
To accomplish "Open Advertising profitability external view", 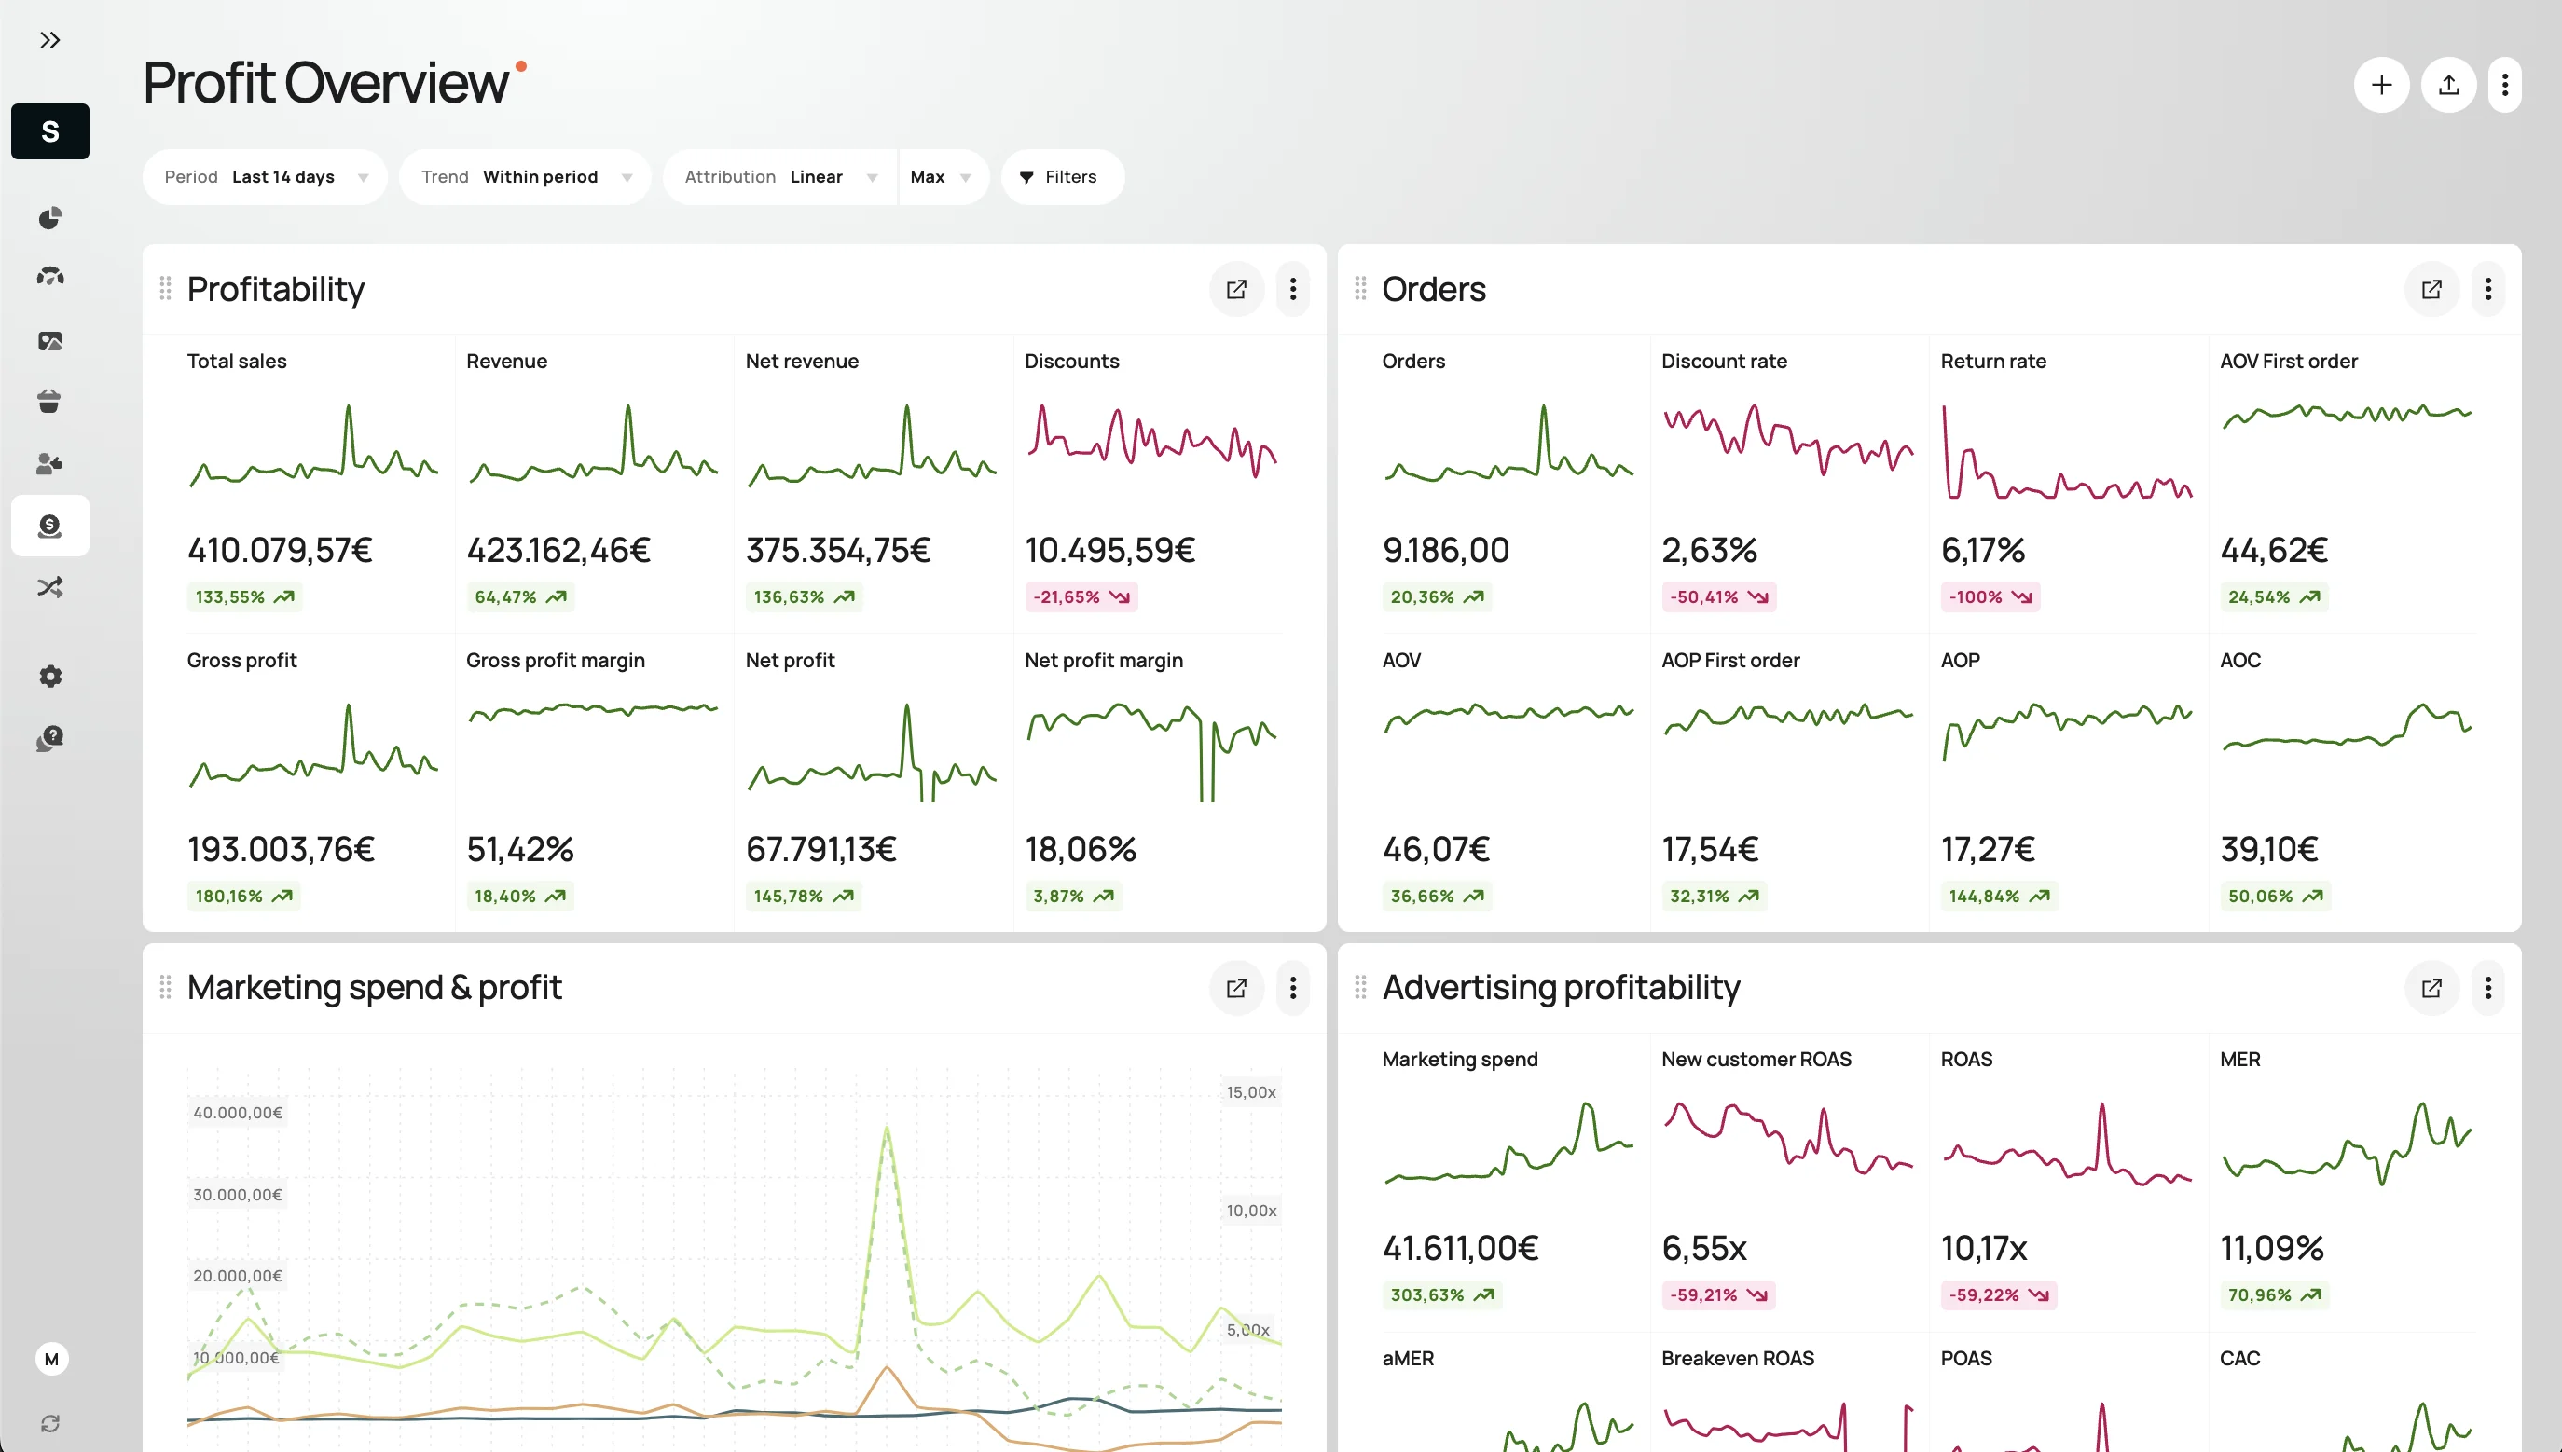I will [2431, 987].
